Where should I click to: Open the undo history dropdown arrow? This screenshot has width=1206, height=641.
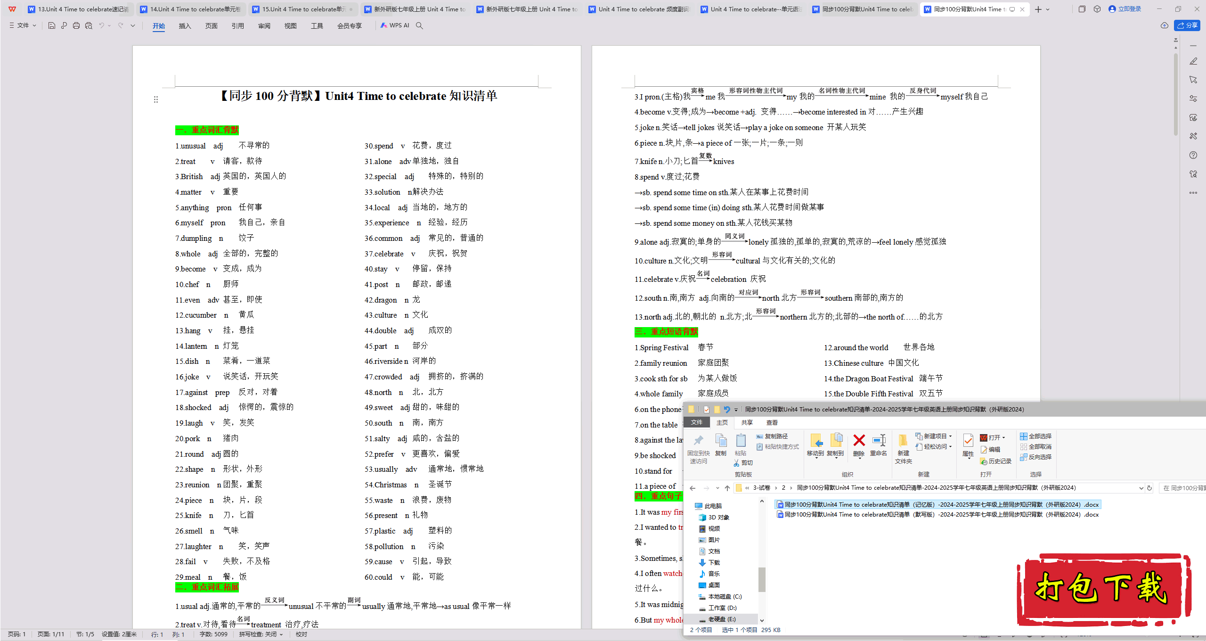(x=109, y=25)
